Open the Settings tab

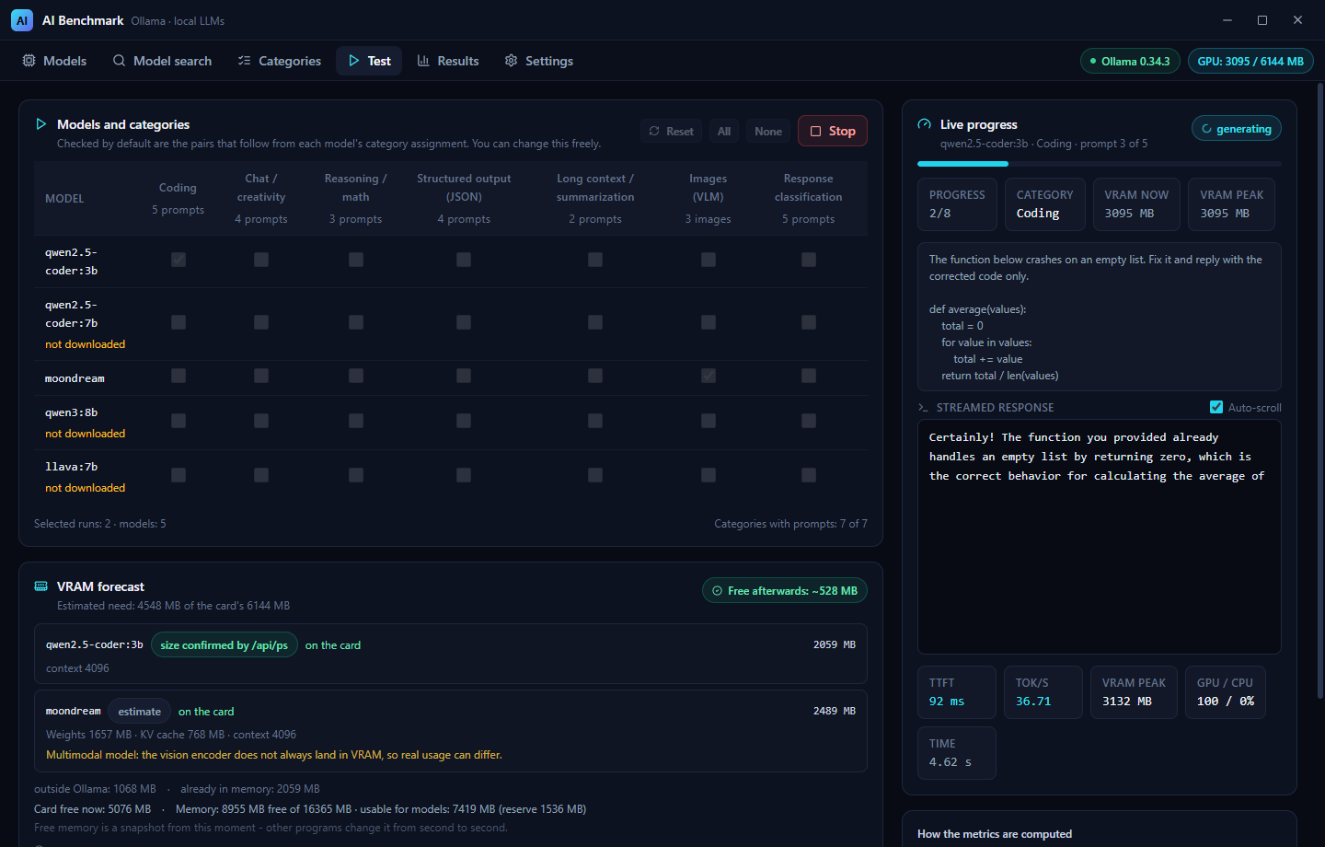pos(539,61)
